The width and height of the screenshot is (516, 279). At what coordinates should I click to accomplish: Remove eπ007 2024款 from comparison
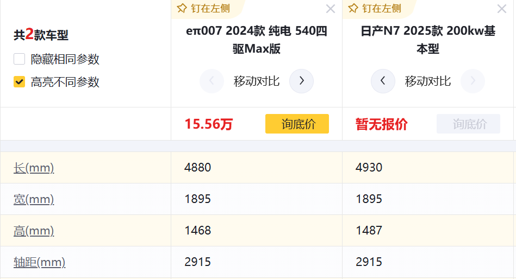pos(331,9)
